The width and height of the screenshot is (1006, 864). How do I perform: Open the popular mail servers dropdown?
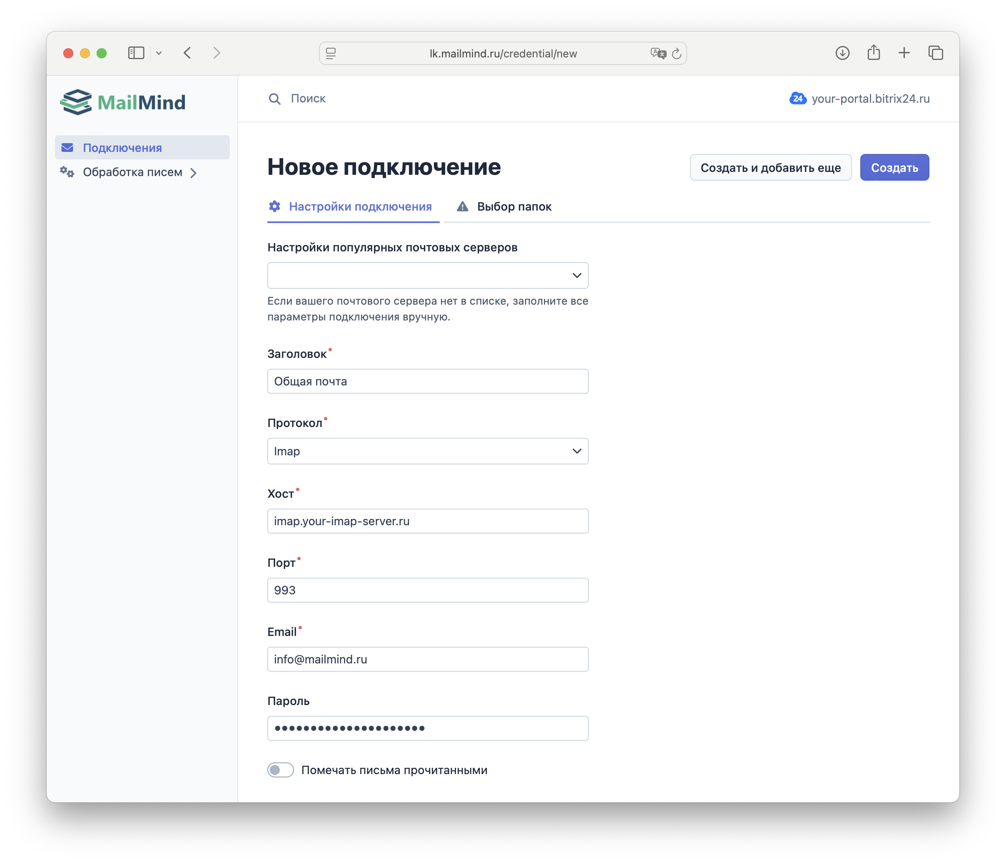(427, 276)
